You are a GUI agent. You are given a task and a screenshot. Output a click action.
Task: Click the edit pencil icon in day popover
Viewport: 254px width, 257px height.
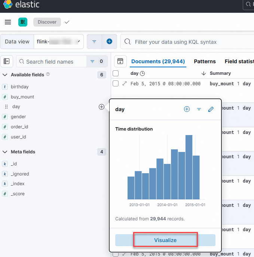coord(211,109)
